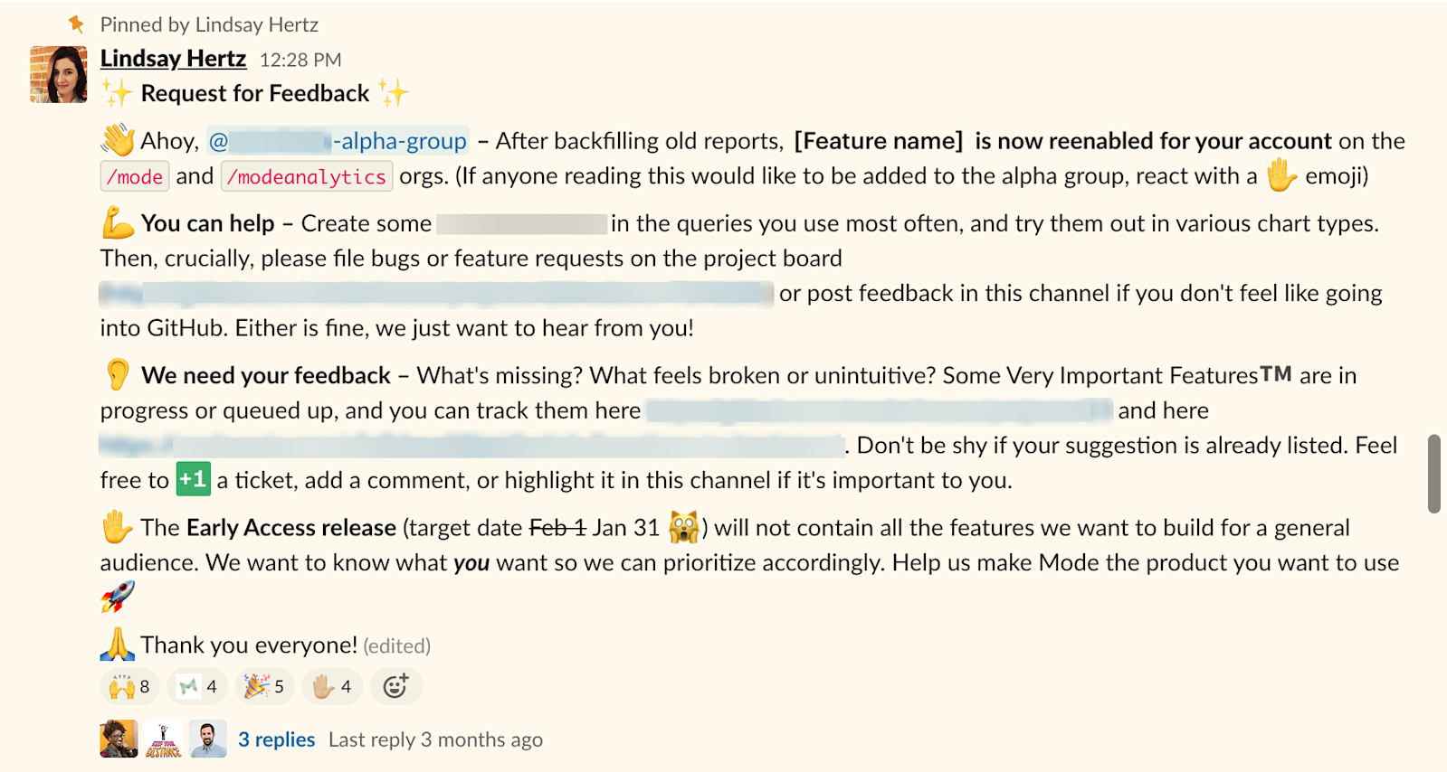Click the orange pin icon
The width and height of the screenshot is (1447, 772).
[x=77, y=24]
